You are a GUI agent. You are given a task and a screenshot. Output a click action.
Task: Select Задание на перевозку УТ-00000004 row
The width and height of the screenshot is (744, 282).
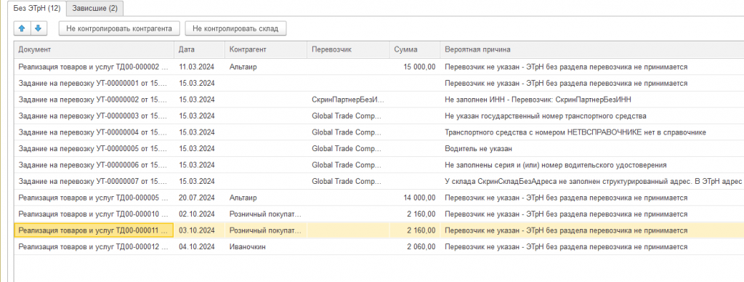point(379,132)
